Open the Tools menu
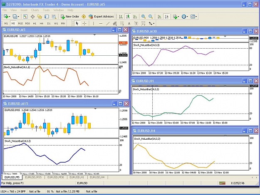The image size is (260, 195). [46, 10]
